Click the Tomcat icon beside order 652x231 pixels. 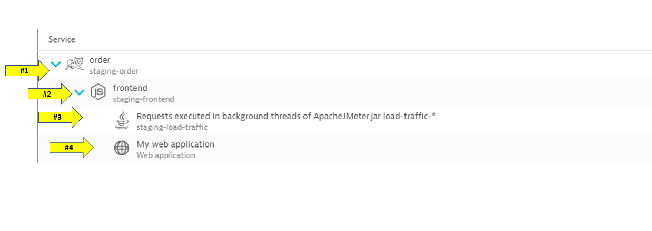(x=74, y=65)
